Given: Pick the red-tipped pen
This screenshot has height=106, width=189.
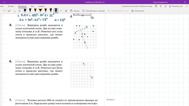Looking at the screenshot, I should [45, 11].
